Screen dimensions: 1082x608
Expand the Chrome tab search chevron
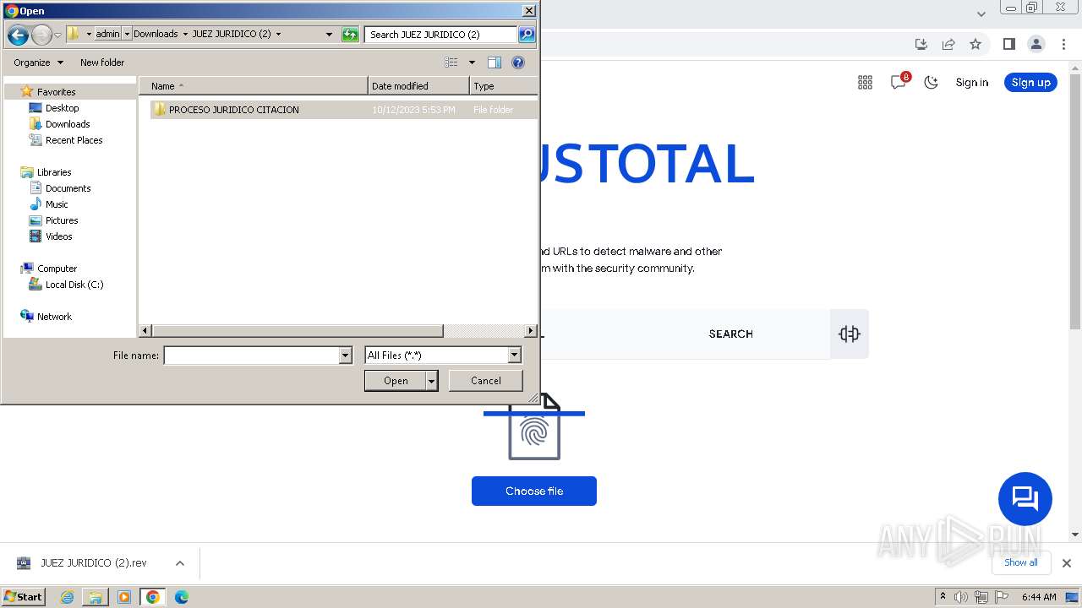(981, 14)
